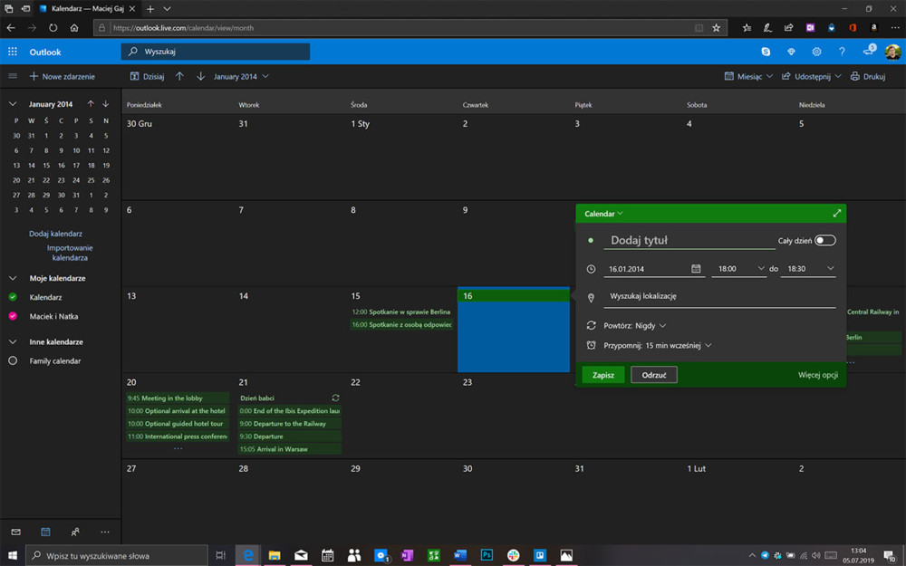The width and height of the screenshot is (906, 566).
Task: Collapse the Moje kalendarze group
Action: 13,278
